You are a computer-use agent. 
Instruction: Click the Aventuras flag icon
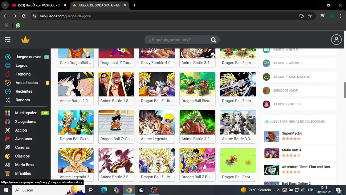(x=8, y=139)
